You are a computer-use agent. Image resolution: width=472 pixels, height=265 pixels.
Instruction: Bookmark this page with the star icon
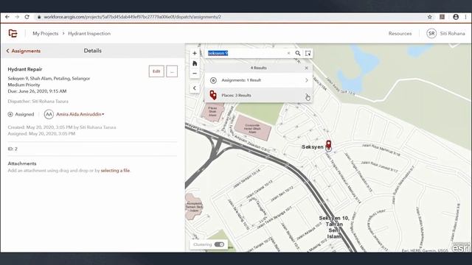[x=429, y=17]
